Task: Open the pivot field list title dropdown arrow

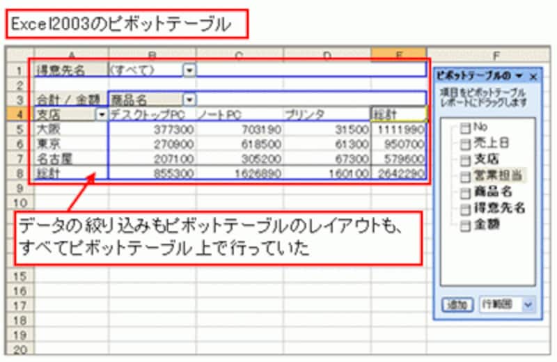Action: pyautogui.click(x=519, y=76)
